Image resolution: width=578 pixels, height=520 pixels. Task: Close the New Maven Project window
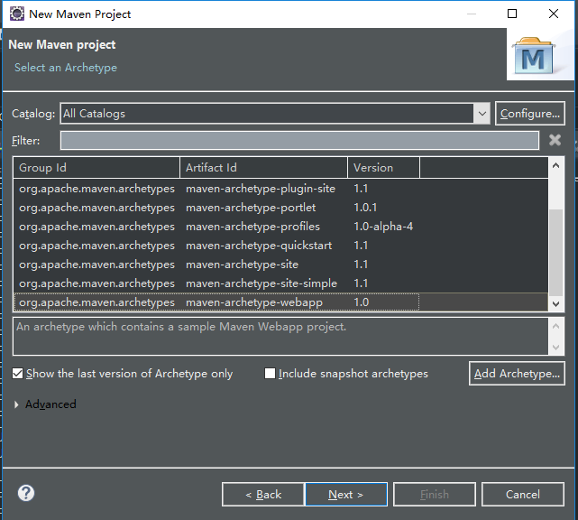554,14
